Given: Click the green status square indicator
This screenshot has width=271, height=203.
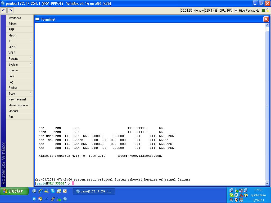Looking at the screenshot, I should (263, 11).
